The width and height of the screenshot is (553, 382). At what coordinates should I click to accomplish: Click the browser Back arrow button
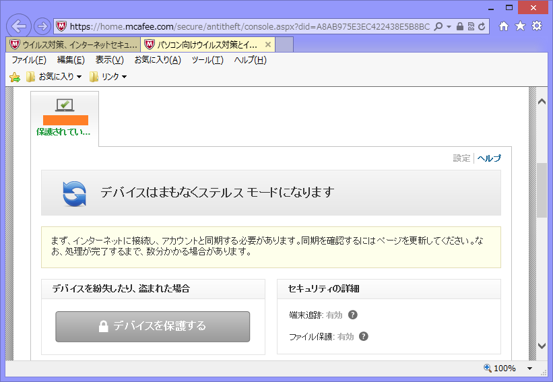coord(19,26)
